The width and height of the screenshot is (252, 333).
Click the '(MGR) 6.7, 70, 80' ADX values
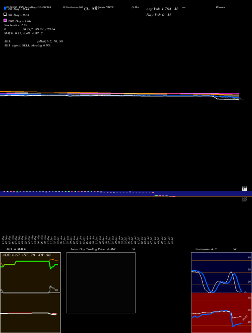point(50,41)
